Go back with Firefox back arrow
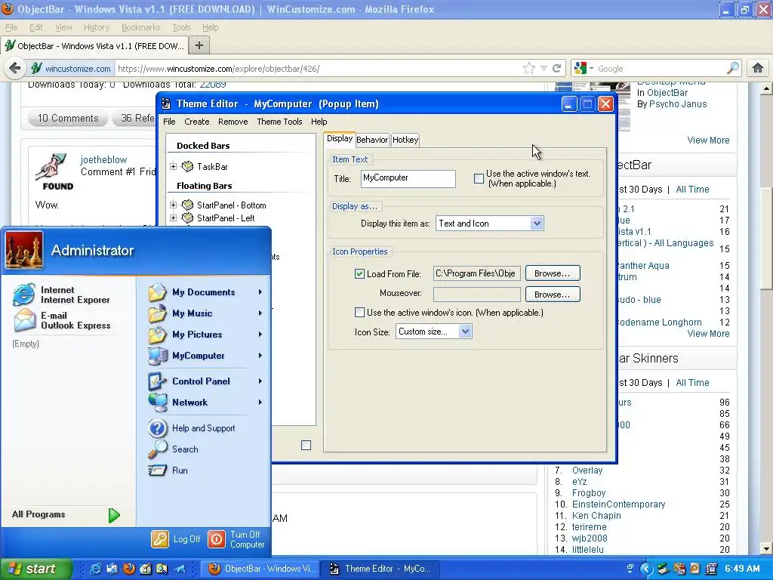The image size is (773, 580). click(15, 68)
